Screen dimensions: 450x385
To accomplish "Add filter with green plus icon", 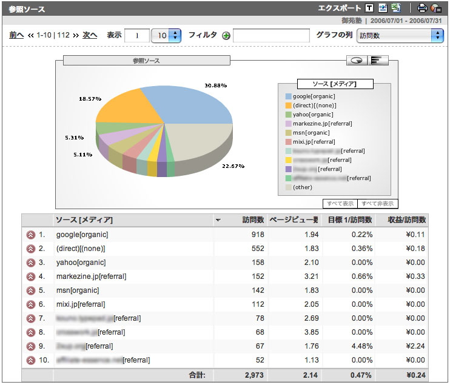I will (226, 36).
